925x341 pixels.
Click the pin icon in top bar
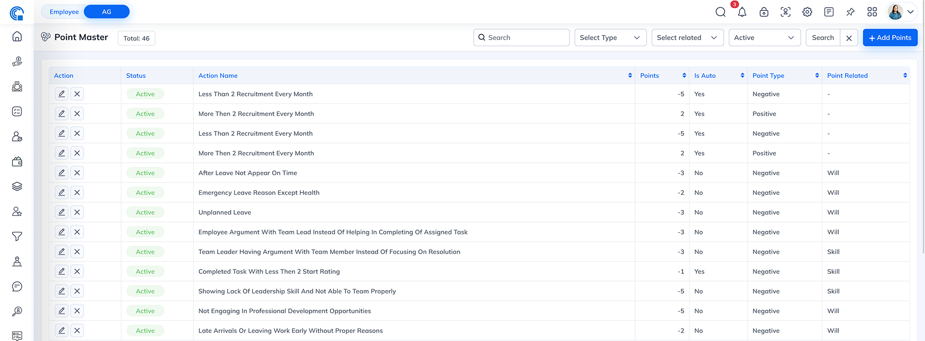850,12
